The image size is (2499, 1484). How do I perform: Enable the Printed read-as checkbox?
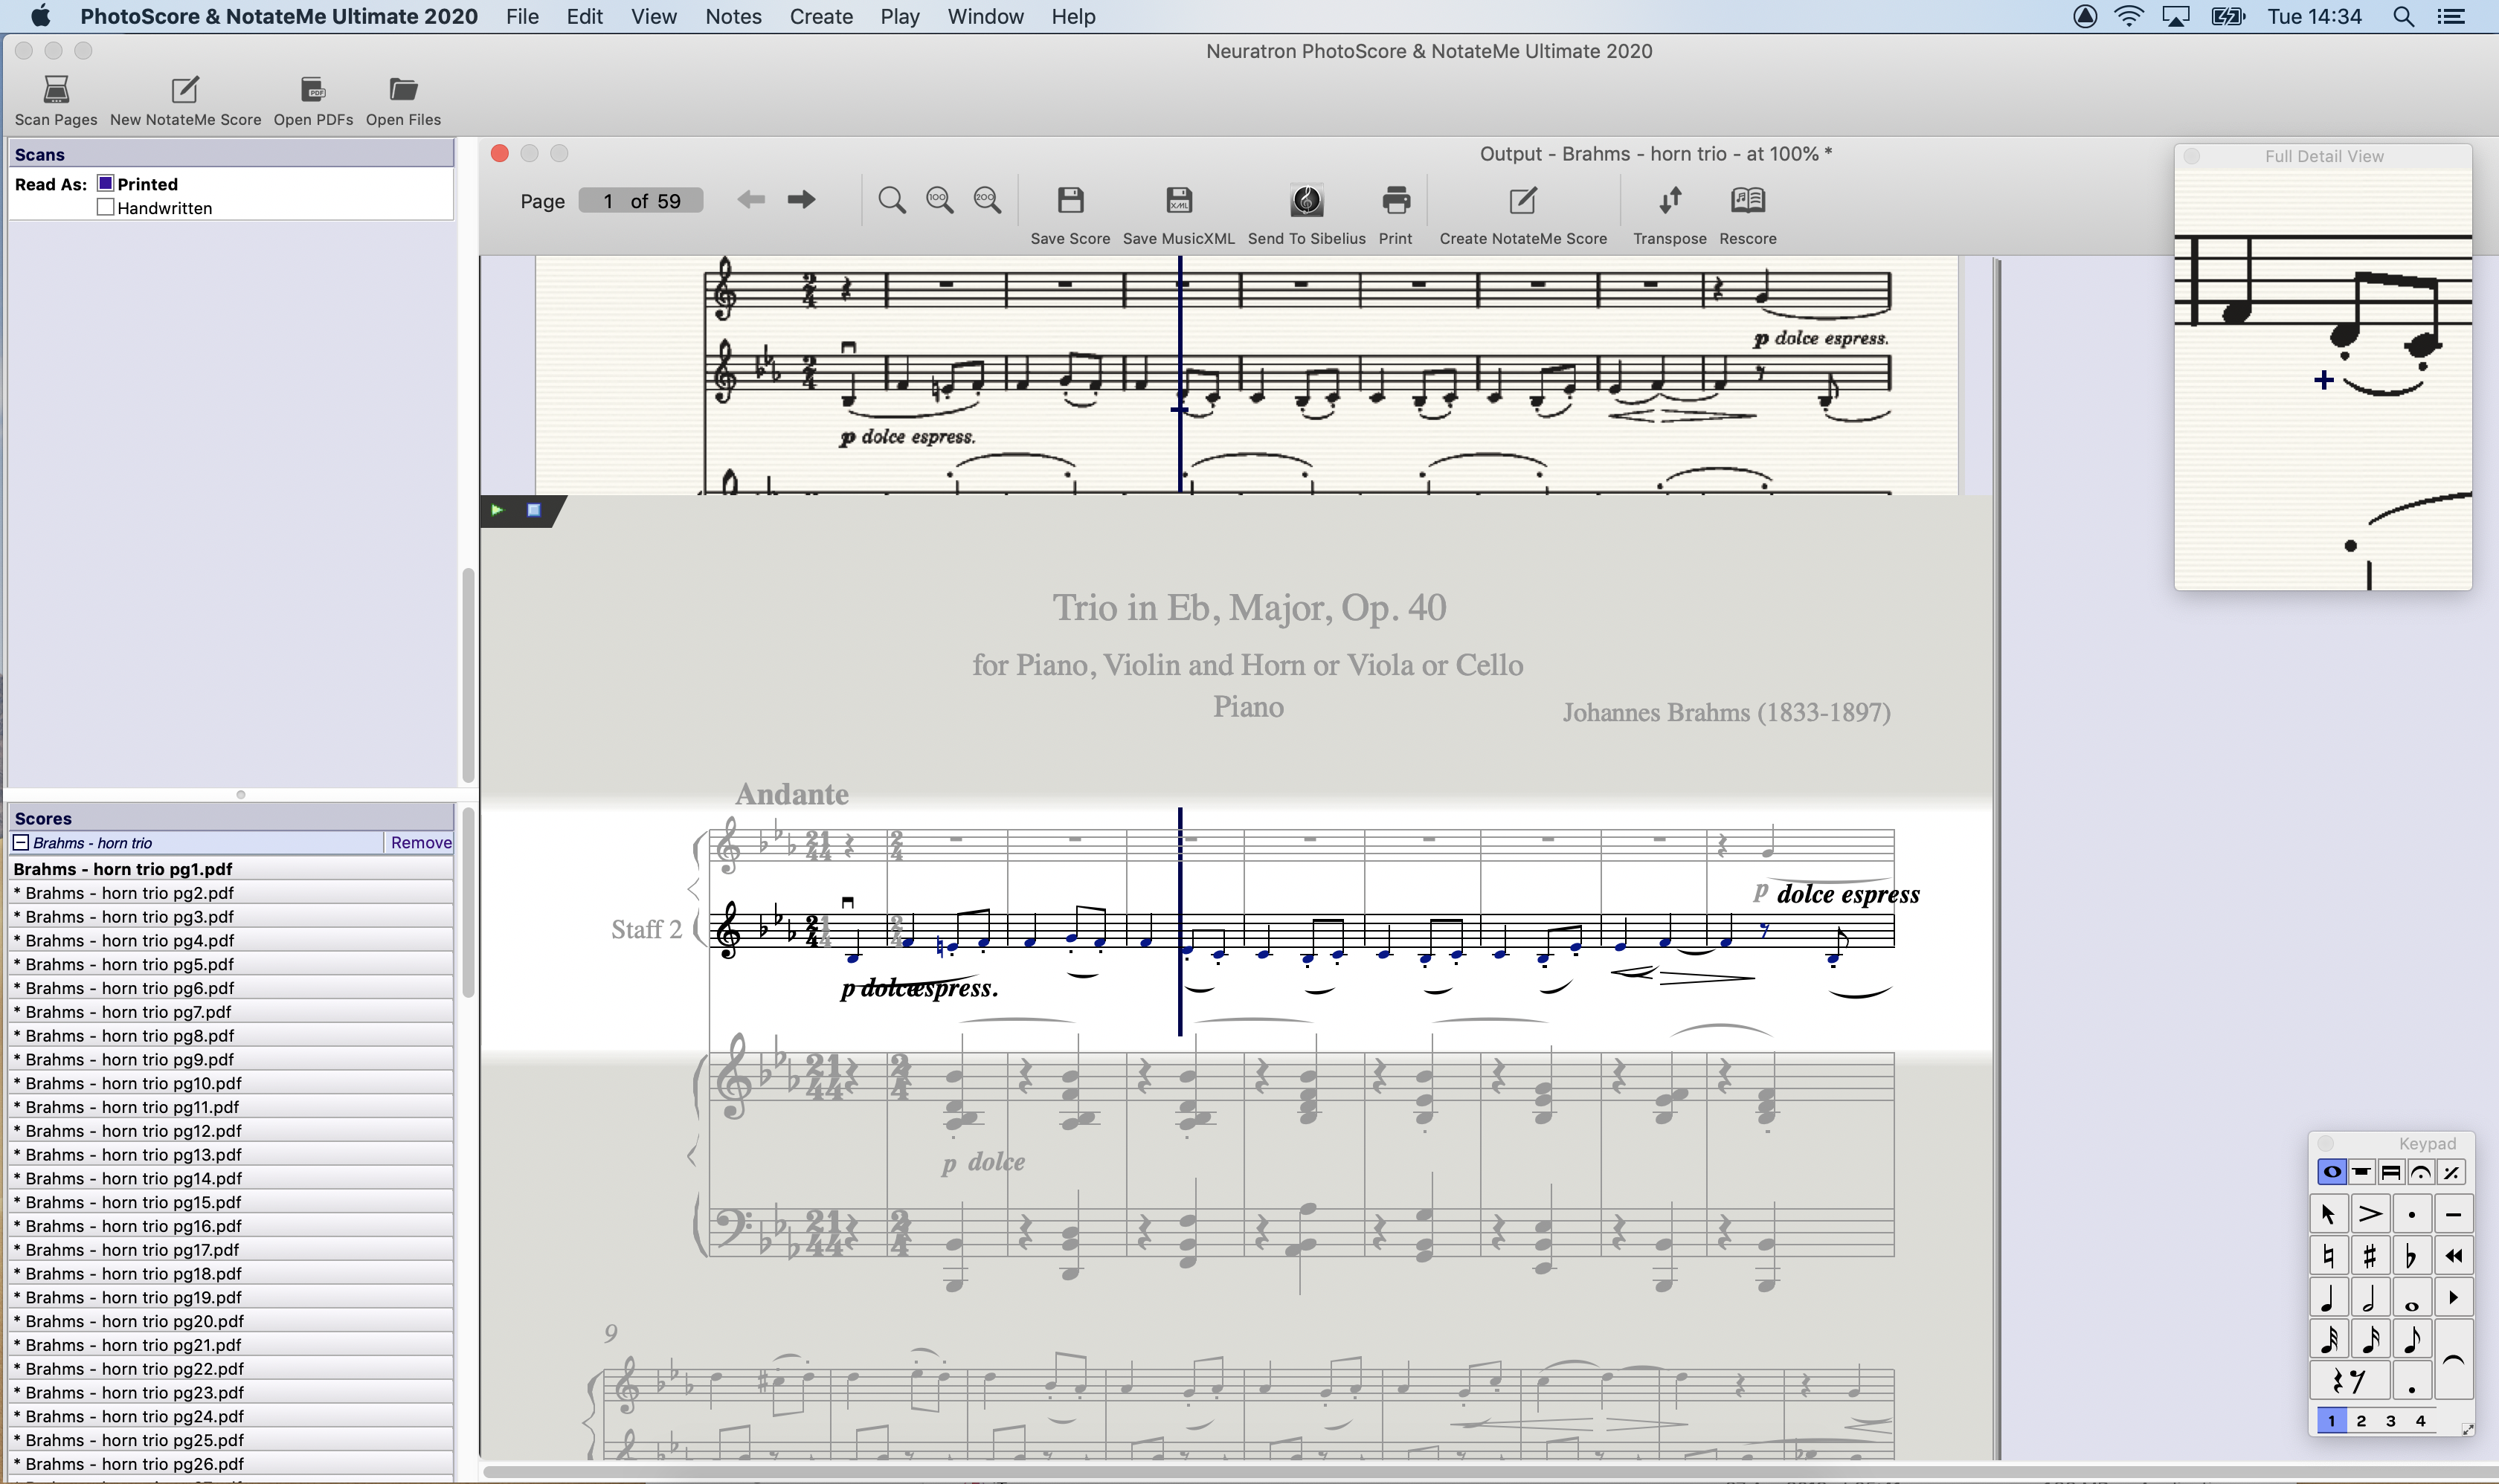click(105, 183)
